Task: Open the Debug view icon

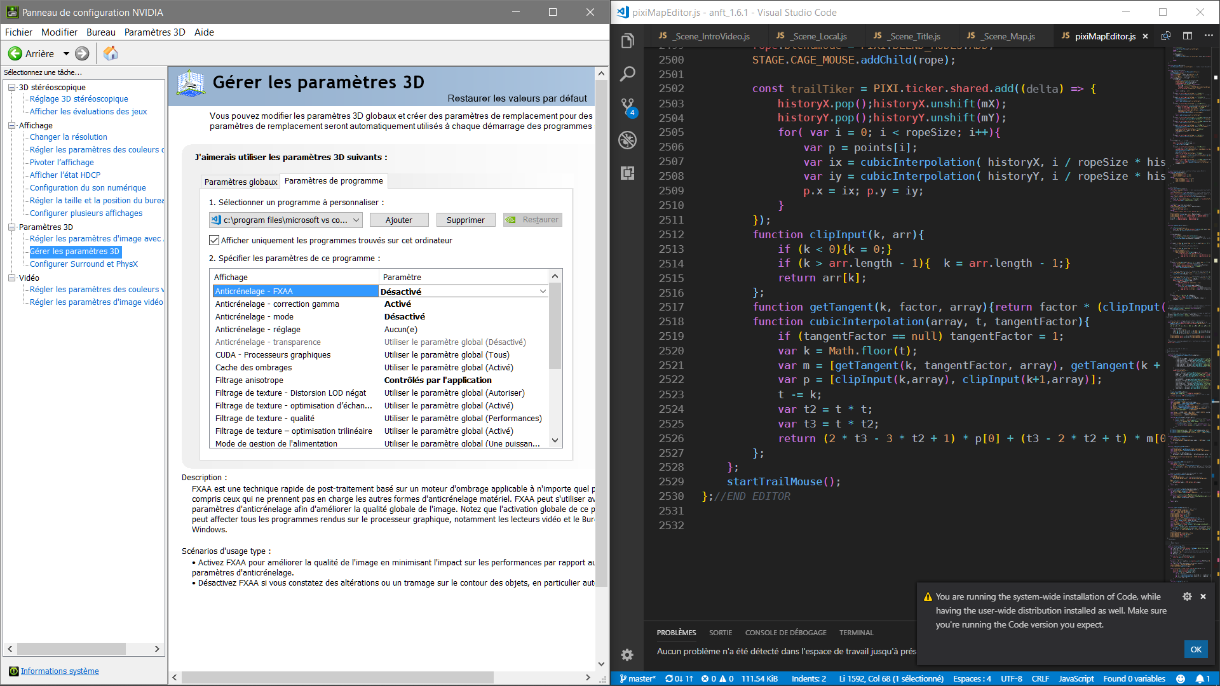Action: click(x=627, y=140)
